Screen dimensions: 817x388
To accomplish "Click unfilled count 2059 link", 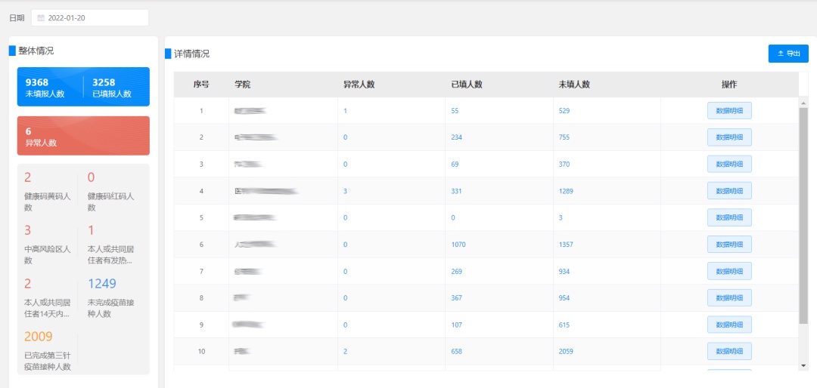I will [x=565, y=351].
